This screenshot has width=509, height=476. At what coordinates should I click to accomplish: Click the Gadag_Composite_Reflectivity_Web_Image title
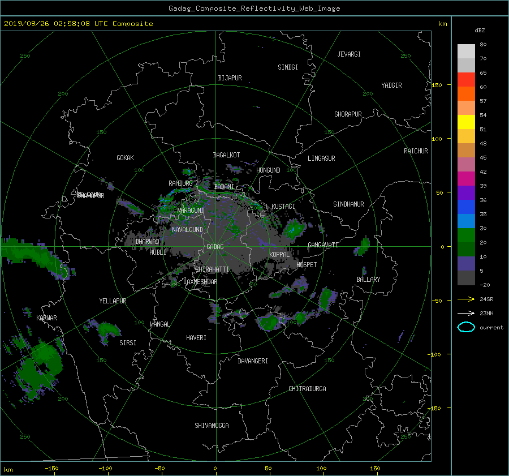point(254,8)
